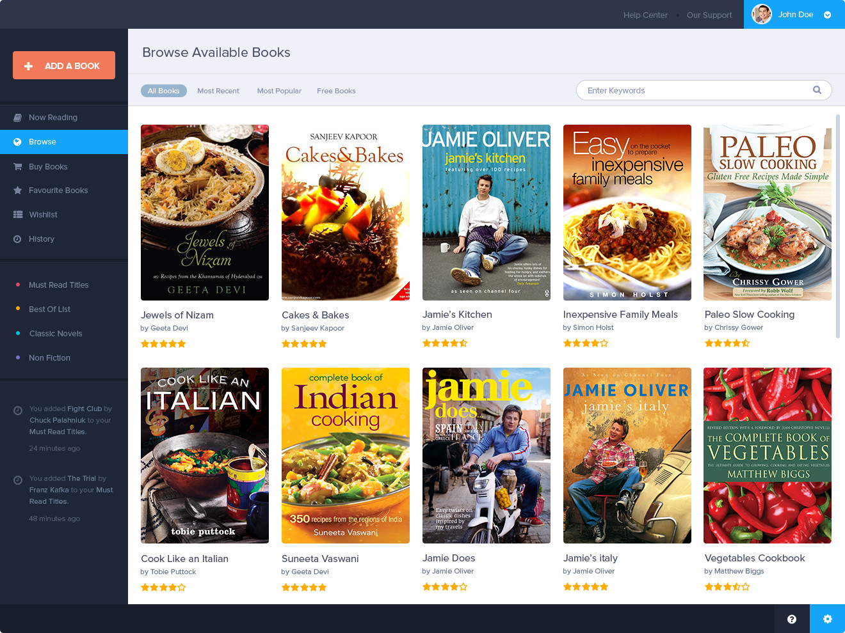Screen dimensions: 845x633
Task: Click the plus icon on Add a Book
Action: tap(28, 66)
